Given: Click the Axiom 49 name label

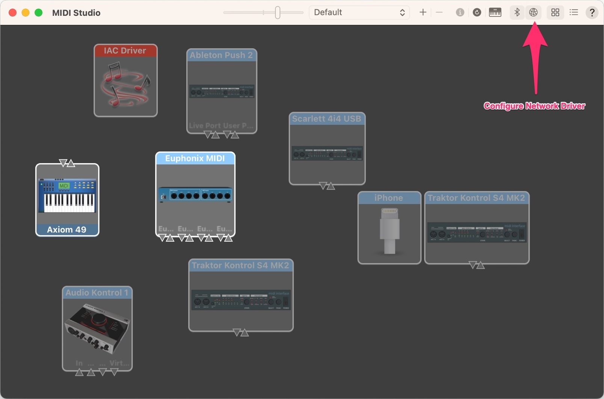Looking at the screenshot, I should pyautogui.click(x=67, y=229).
